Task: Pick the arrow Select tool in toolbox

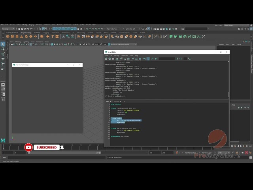Action: point(3,44)
